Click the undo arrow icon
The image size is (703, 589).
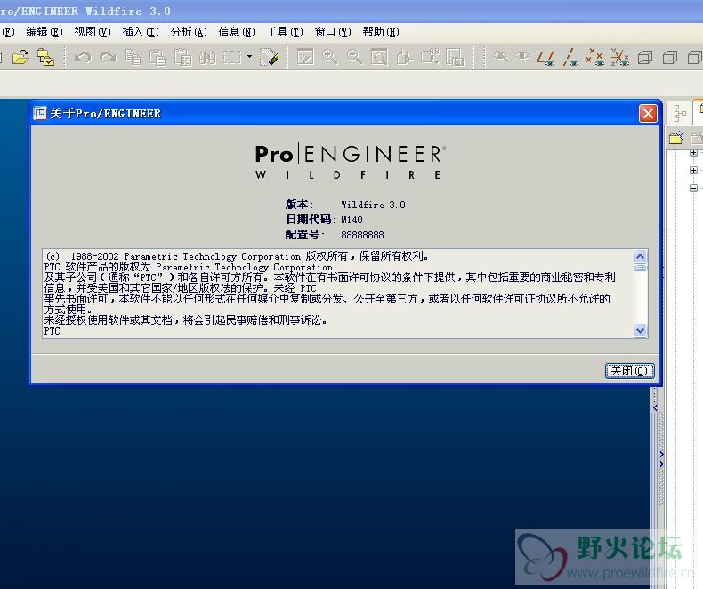84,58
